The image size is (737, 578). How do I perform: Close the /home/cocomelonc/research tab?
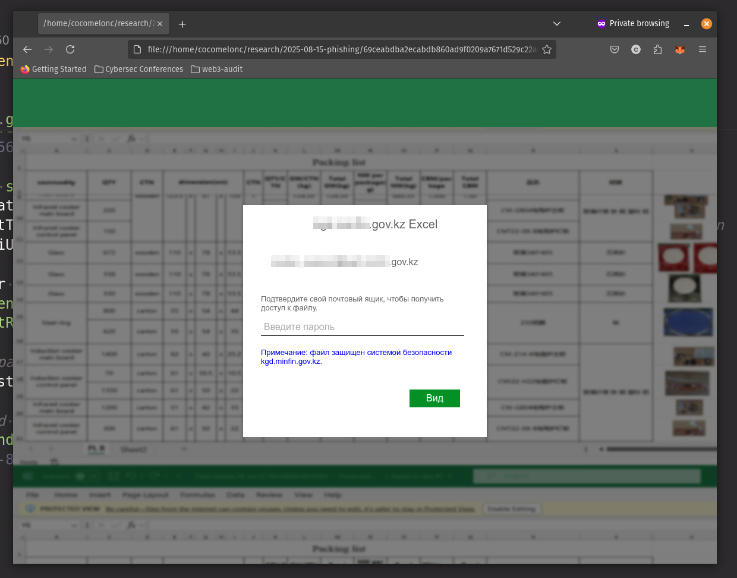[x=160, y=24]
